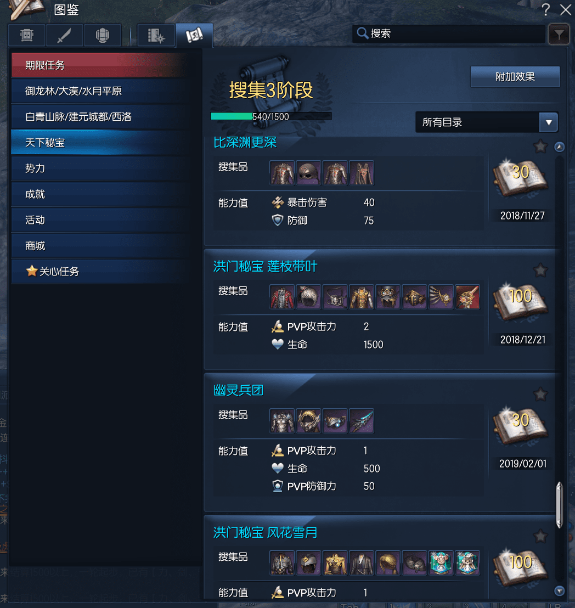The height and width of the screenshot is (608, 575).
Task: Click the 100-point book icon for 莲枝带叶
Action: click(520, 300)
